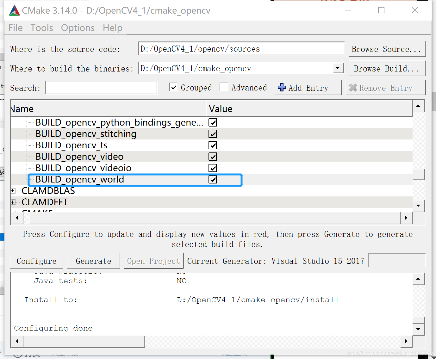The height and width of the screenshot is (359, 436).
Task: Select the CLAMDFFT group label
Action: [45, 202]
